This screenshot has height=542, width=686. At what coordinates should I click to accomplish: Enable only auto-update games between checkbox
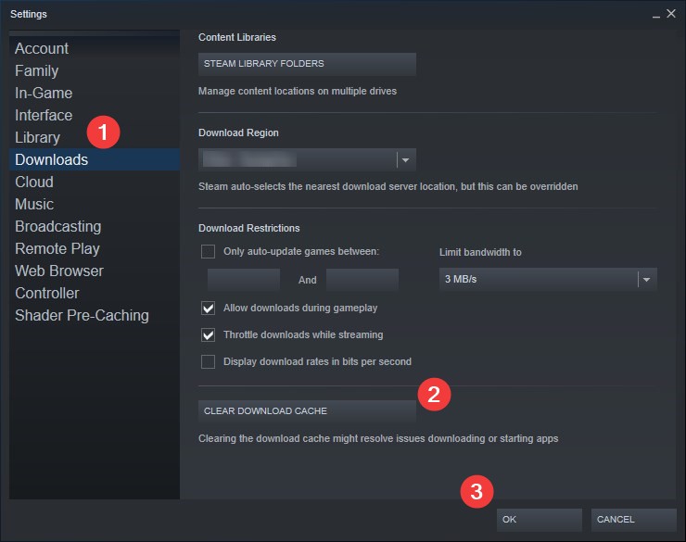point(208,252)
